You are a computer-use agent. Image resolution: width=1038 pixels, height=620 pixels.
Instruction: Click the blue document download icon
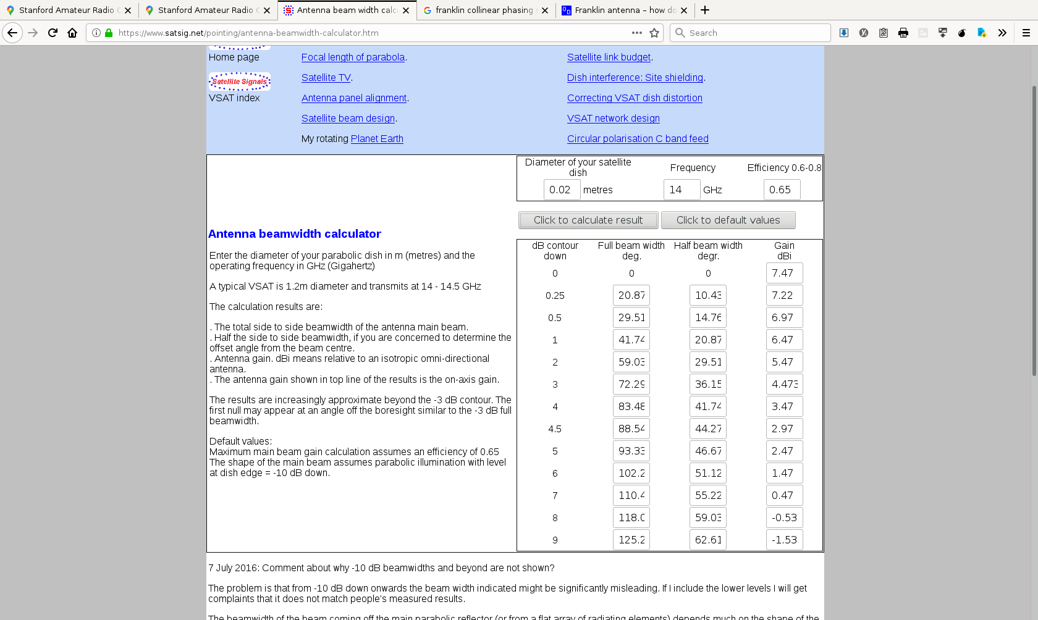click(982, 33)
